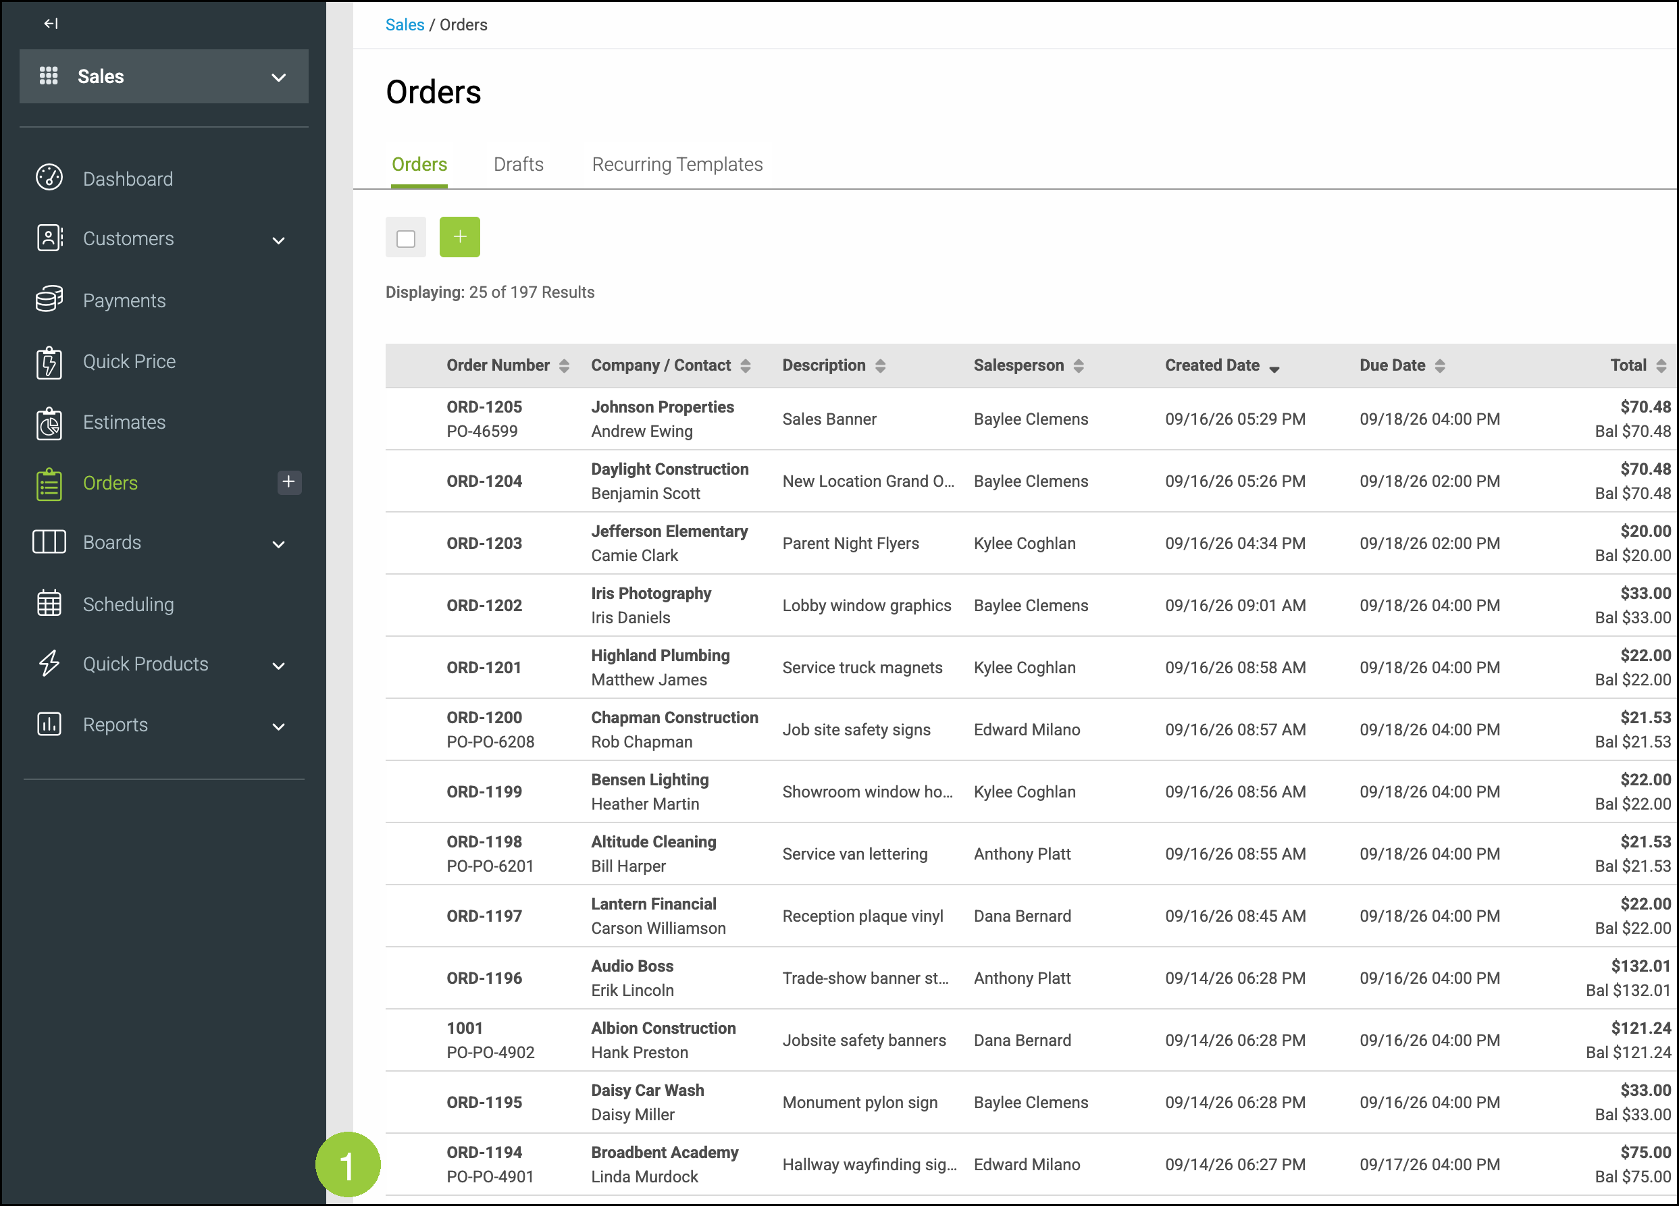Open the Recurring Templates tab

677,164
